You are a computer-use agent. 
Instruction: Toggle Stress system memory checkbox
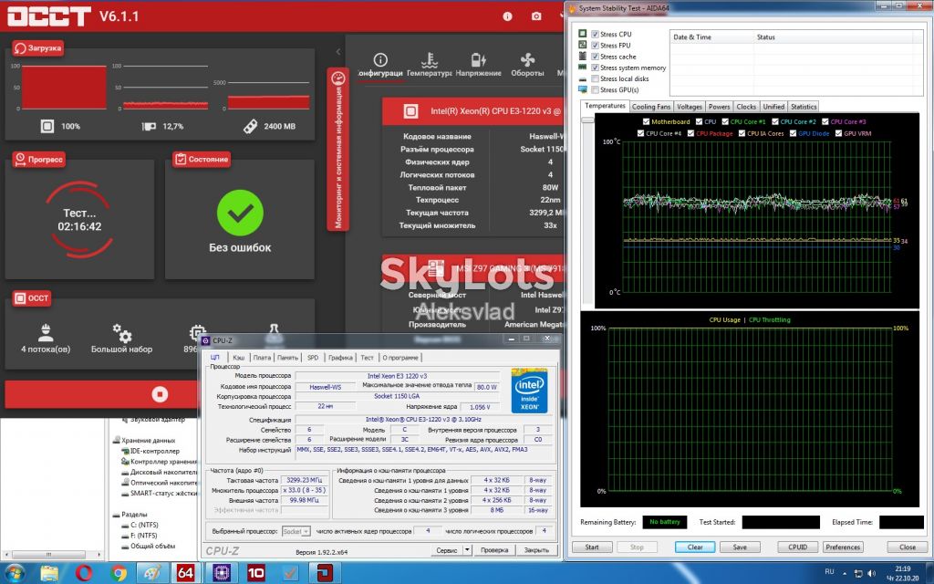[x=595, y=68]
